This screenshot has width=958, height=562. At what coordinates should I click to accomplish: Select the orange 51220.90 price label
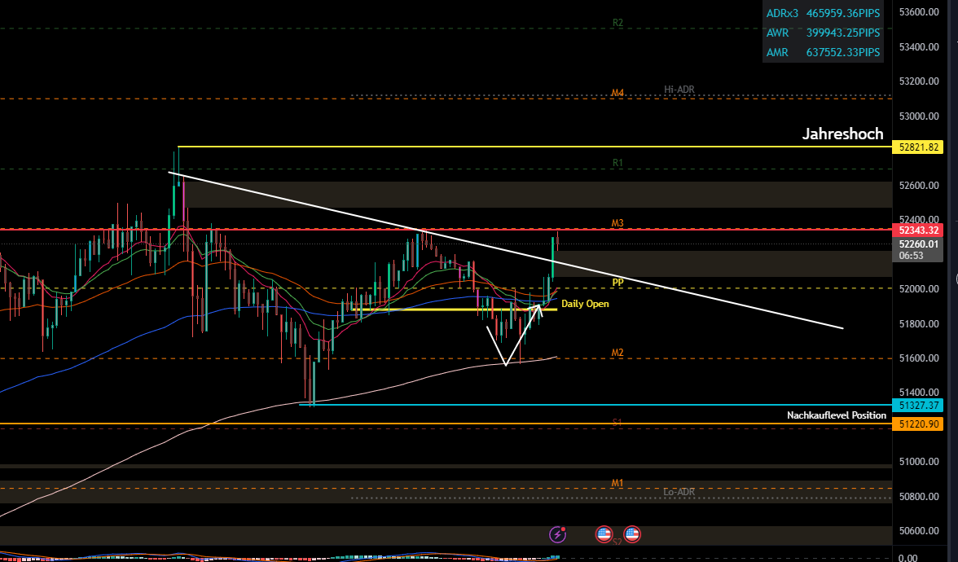(917, 424)
